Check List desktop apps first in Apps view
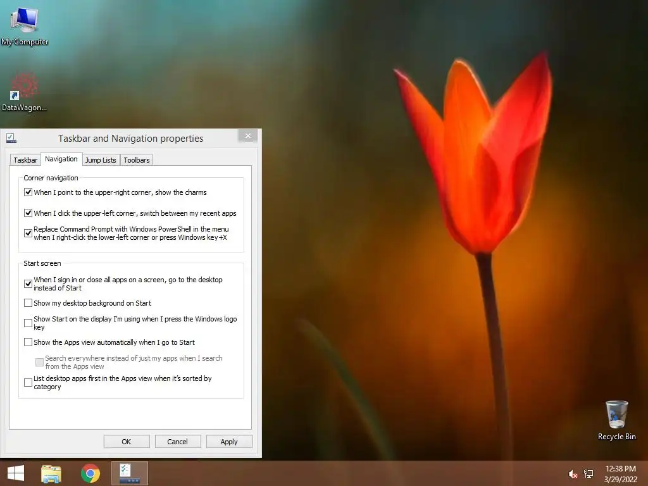Viewport: 648px width, 486px height. tap(28, 383)
